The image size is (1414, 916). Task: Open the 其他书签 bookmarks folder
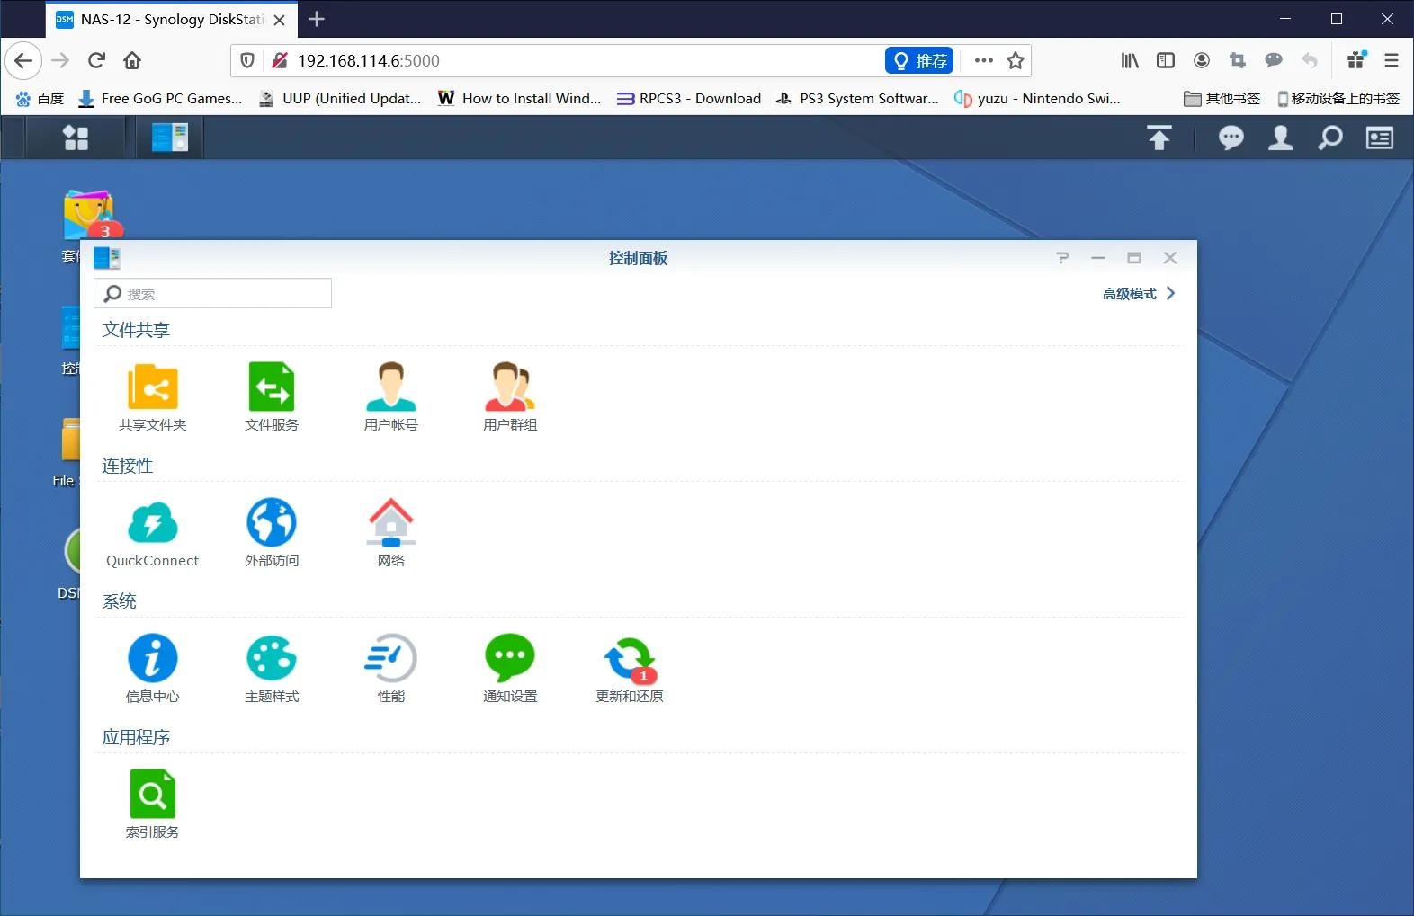coord(1222,99)
